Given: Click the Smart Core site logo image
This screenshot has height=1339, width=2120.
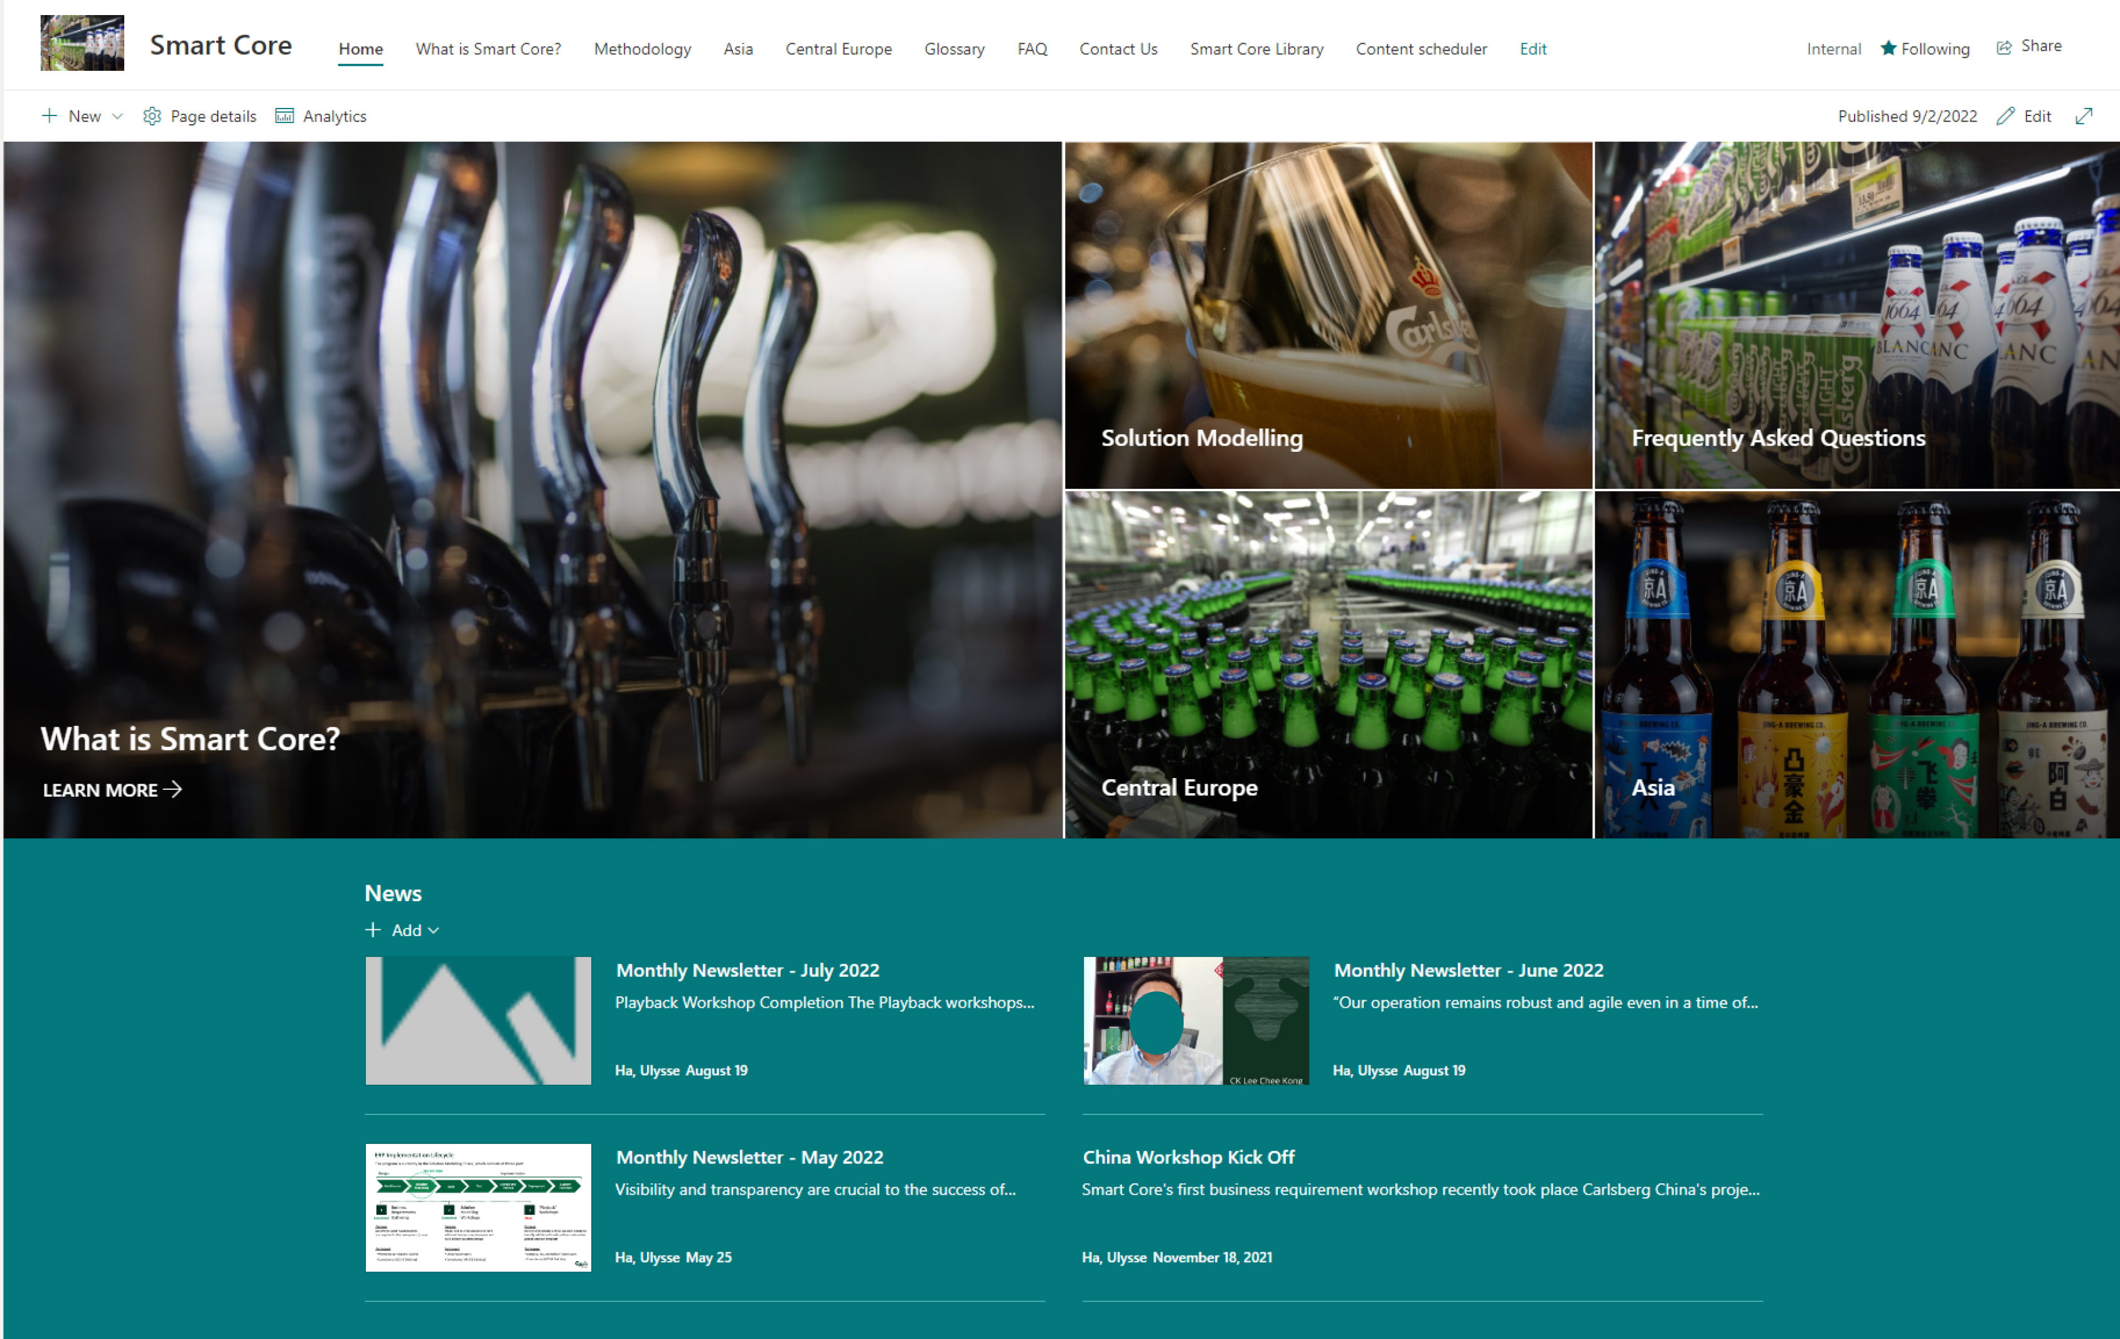Looking at the screenshot, I should click(x=82, y=43).
